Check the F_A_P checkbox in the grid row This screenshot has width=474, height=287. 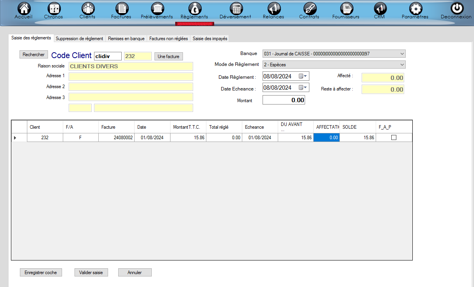click(393, 137)
